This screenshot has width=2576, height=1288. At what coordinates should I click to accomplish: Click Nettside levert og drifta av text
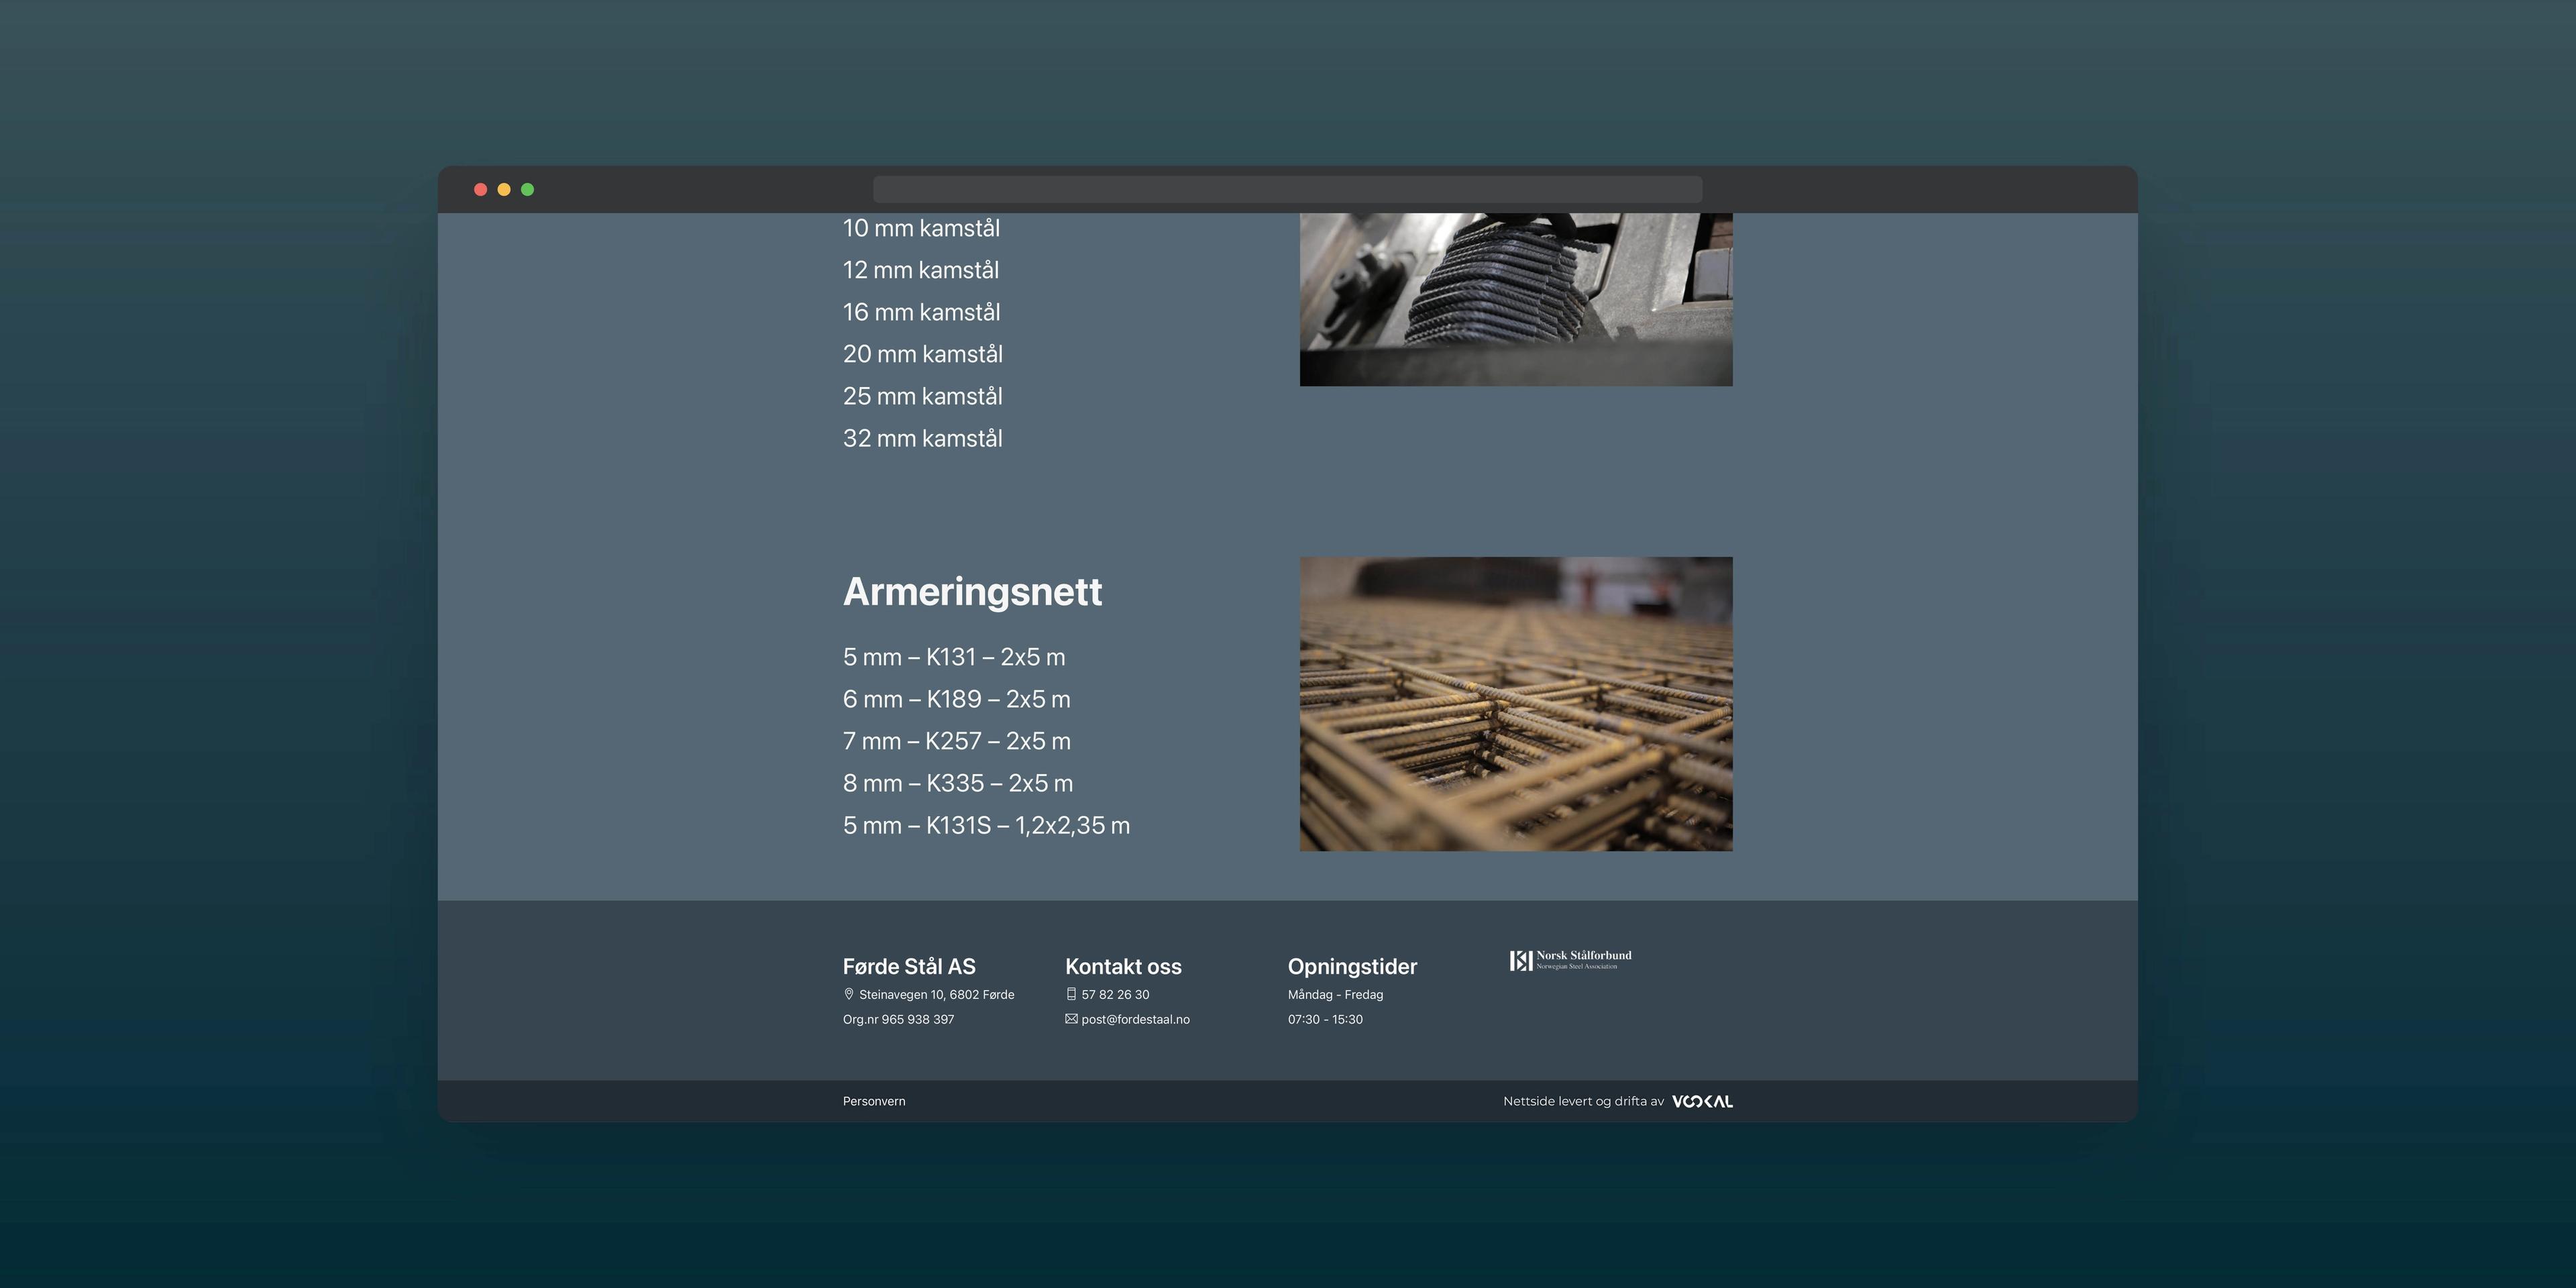[1583, 1101]
